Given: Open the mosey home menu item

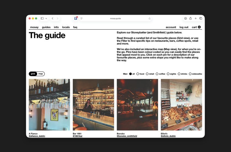Looking at the screenshot, I should pos(34,27).
